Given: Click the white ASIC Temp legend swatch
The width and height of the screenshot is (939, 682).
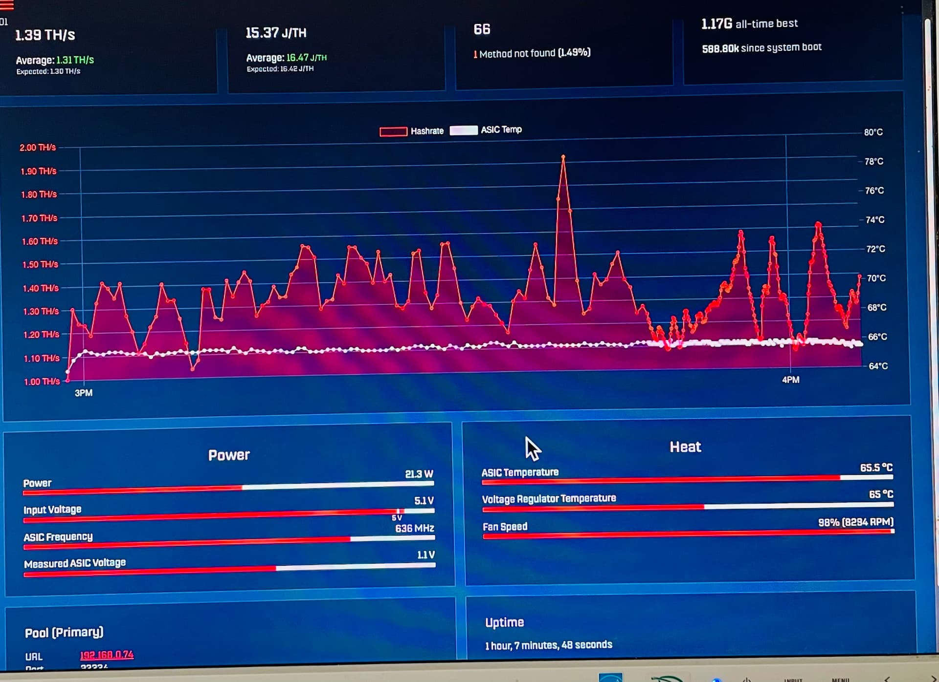Looking at the screenshot, I should click(463, 130).
